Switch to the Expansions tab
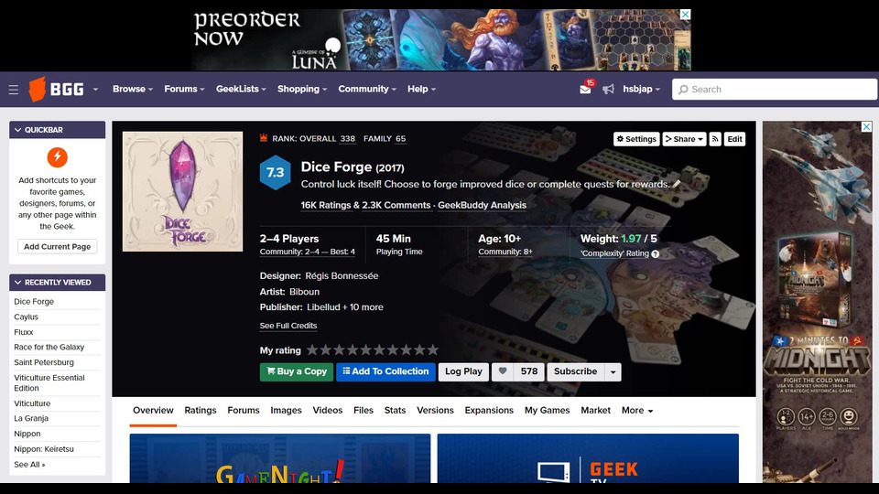 point(489,411)
